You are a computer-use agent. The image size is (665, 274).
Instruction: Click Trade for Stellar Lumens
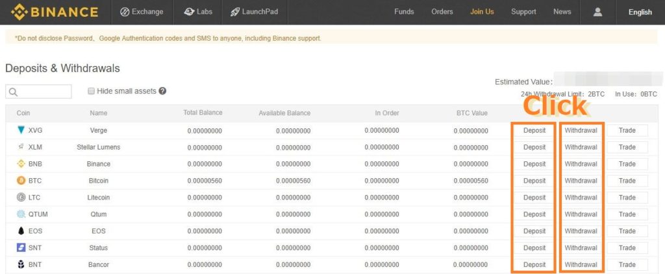627,147
